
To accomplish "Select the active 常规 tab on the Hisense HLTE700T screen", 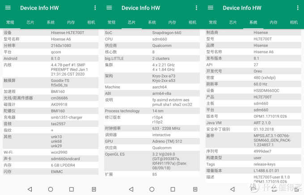I will tap(10, 22).
